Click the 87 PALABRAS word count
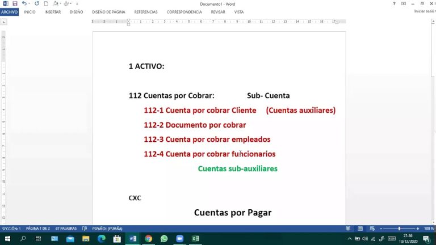The width and height of the screenshot is (436, 245). pyautogui.click(x=66, y=229)
